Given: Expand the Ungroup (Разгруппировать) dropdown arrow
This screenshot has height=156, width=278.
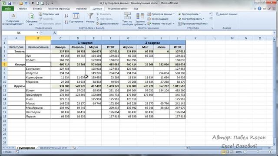Looking at the screenshot, I should click(203, 19).
